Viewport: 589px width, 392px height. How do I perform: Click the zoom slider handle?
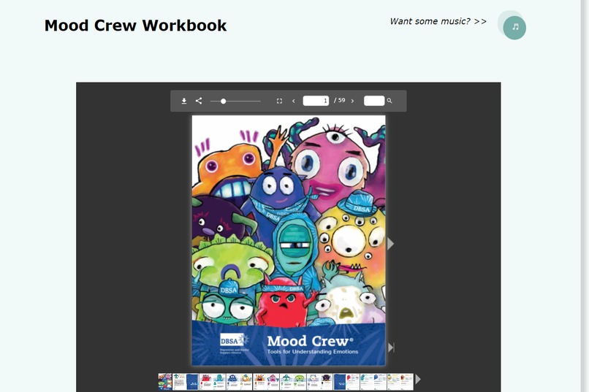[223, 101]
